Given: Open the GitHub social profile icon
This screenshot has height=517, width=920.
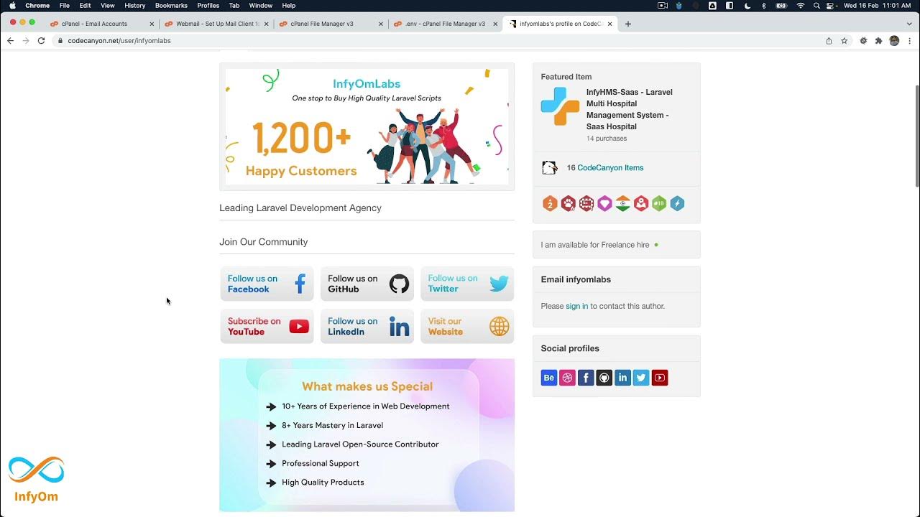Looking at the screenshot, I should (x=604, y=378).
